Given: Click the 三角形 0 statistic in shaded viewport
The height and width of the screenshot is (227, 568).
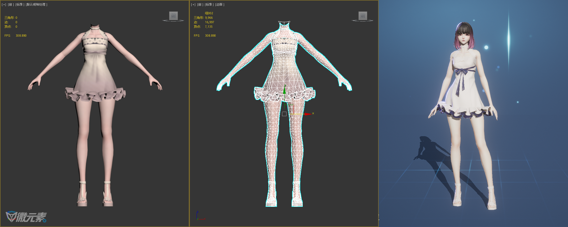Looking at the screenshot, I should point(11,18).
